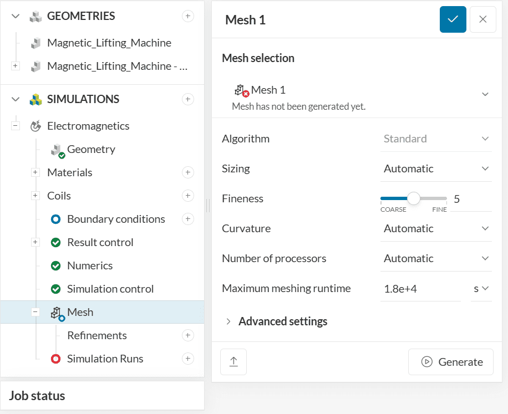The width and height of the screenshot is (508, 414).
Task: Click the Maximum meshing runtime input field
Action: pyautogui.click(x=420, y=288)
